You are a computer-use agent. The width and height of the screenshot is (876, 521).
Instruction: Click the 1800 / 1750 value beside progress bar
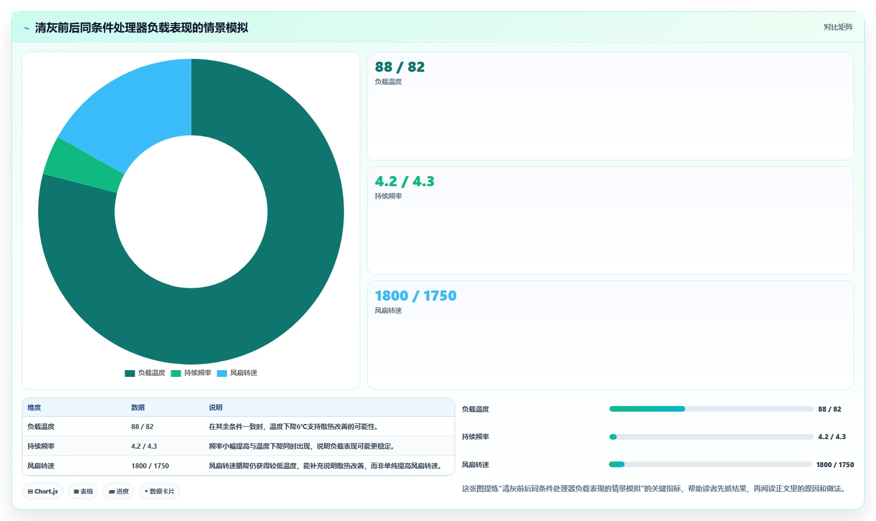coord(835,465)
